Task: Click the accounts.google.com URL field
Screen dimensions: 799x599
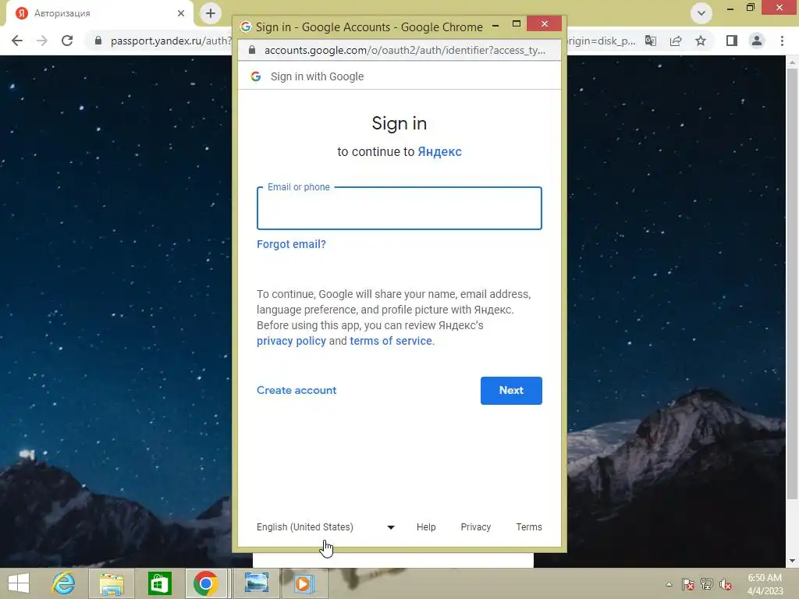Action: [x=405, y=50]
